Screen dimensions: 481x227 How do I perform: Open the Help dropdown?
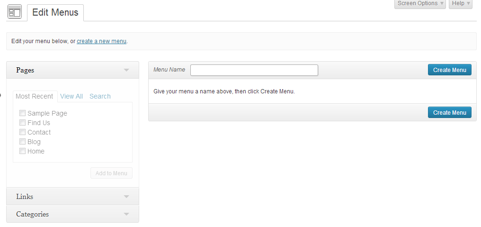460,4
